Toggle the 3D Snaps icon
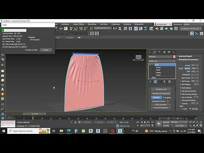This screenshot has width=204, height=153. coord(71,28)
